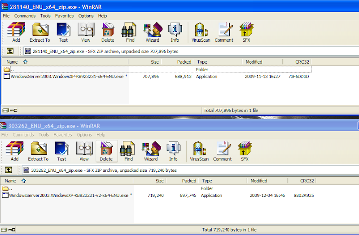Run VirusScan in the 281140 window
The image size is (359, 235).
pyautogui.click(x=201, y=32)
